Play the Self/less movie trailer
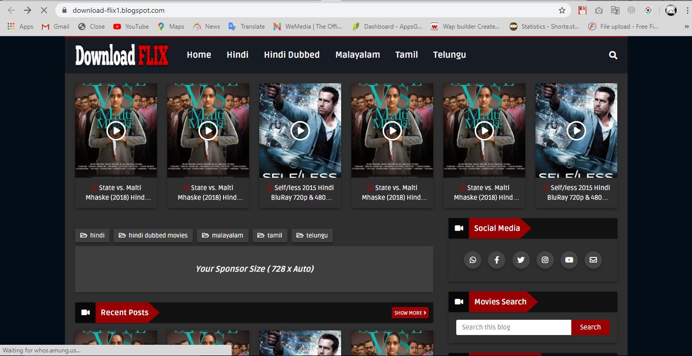The height and width of the screenshot is (356, 692). pos(300,130)
